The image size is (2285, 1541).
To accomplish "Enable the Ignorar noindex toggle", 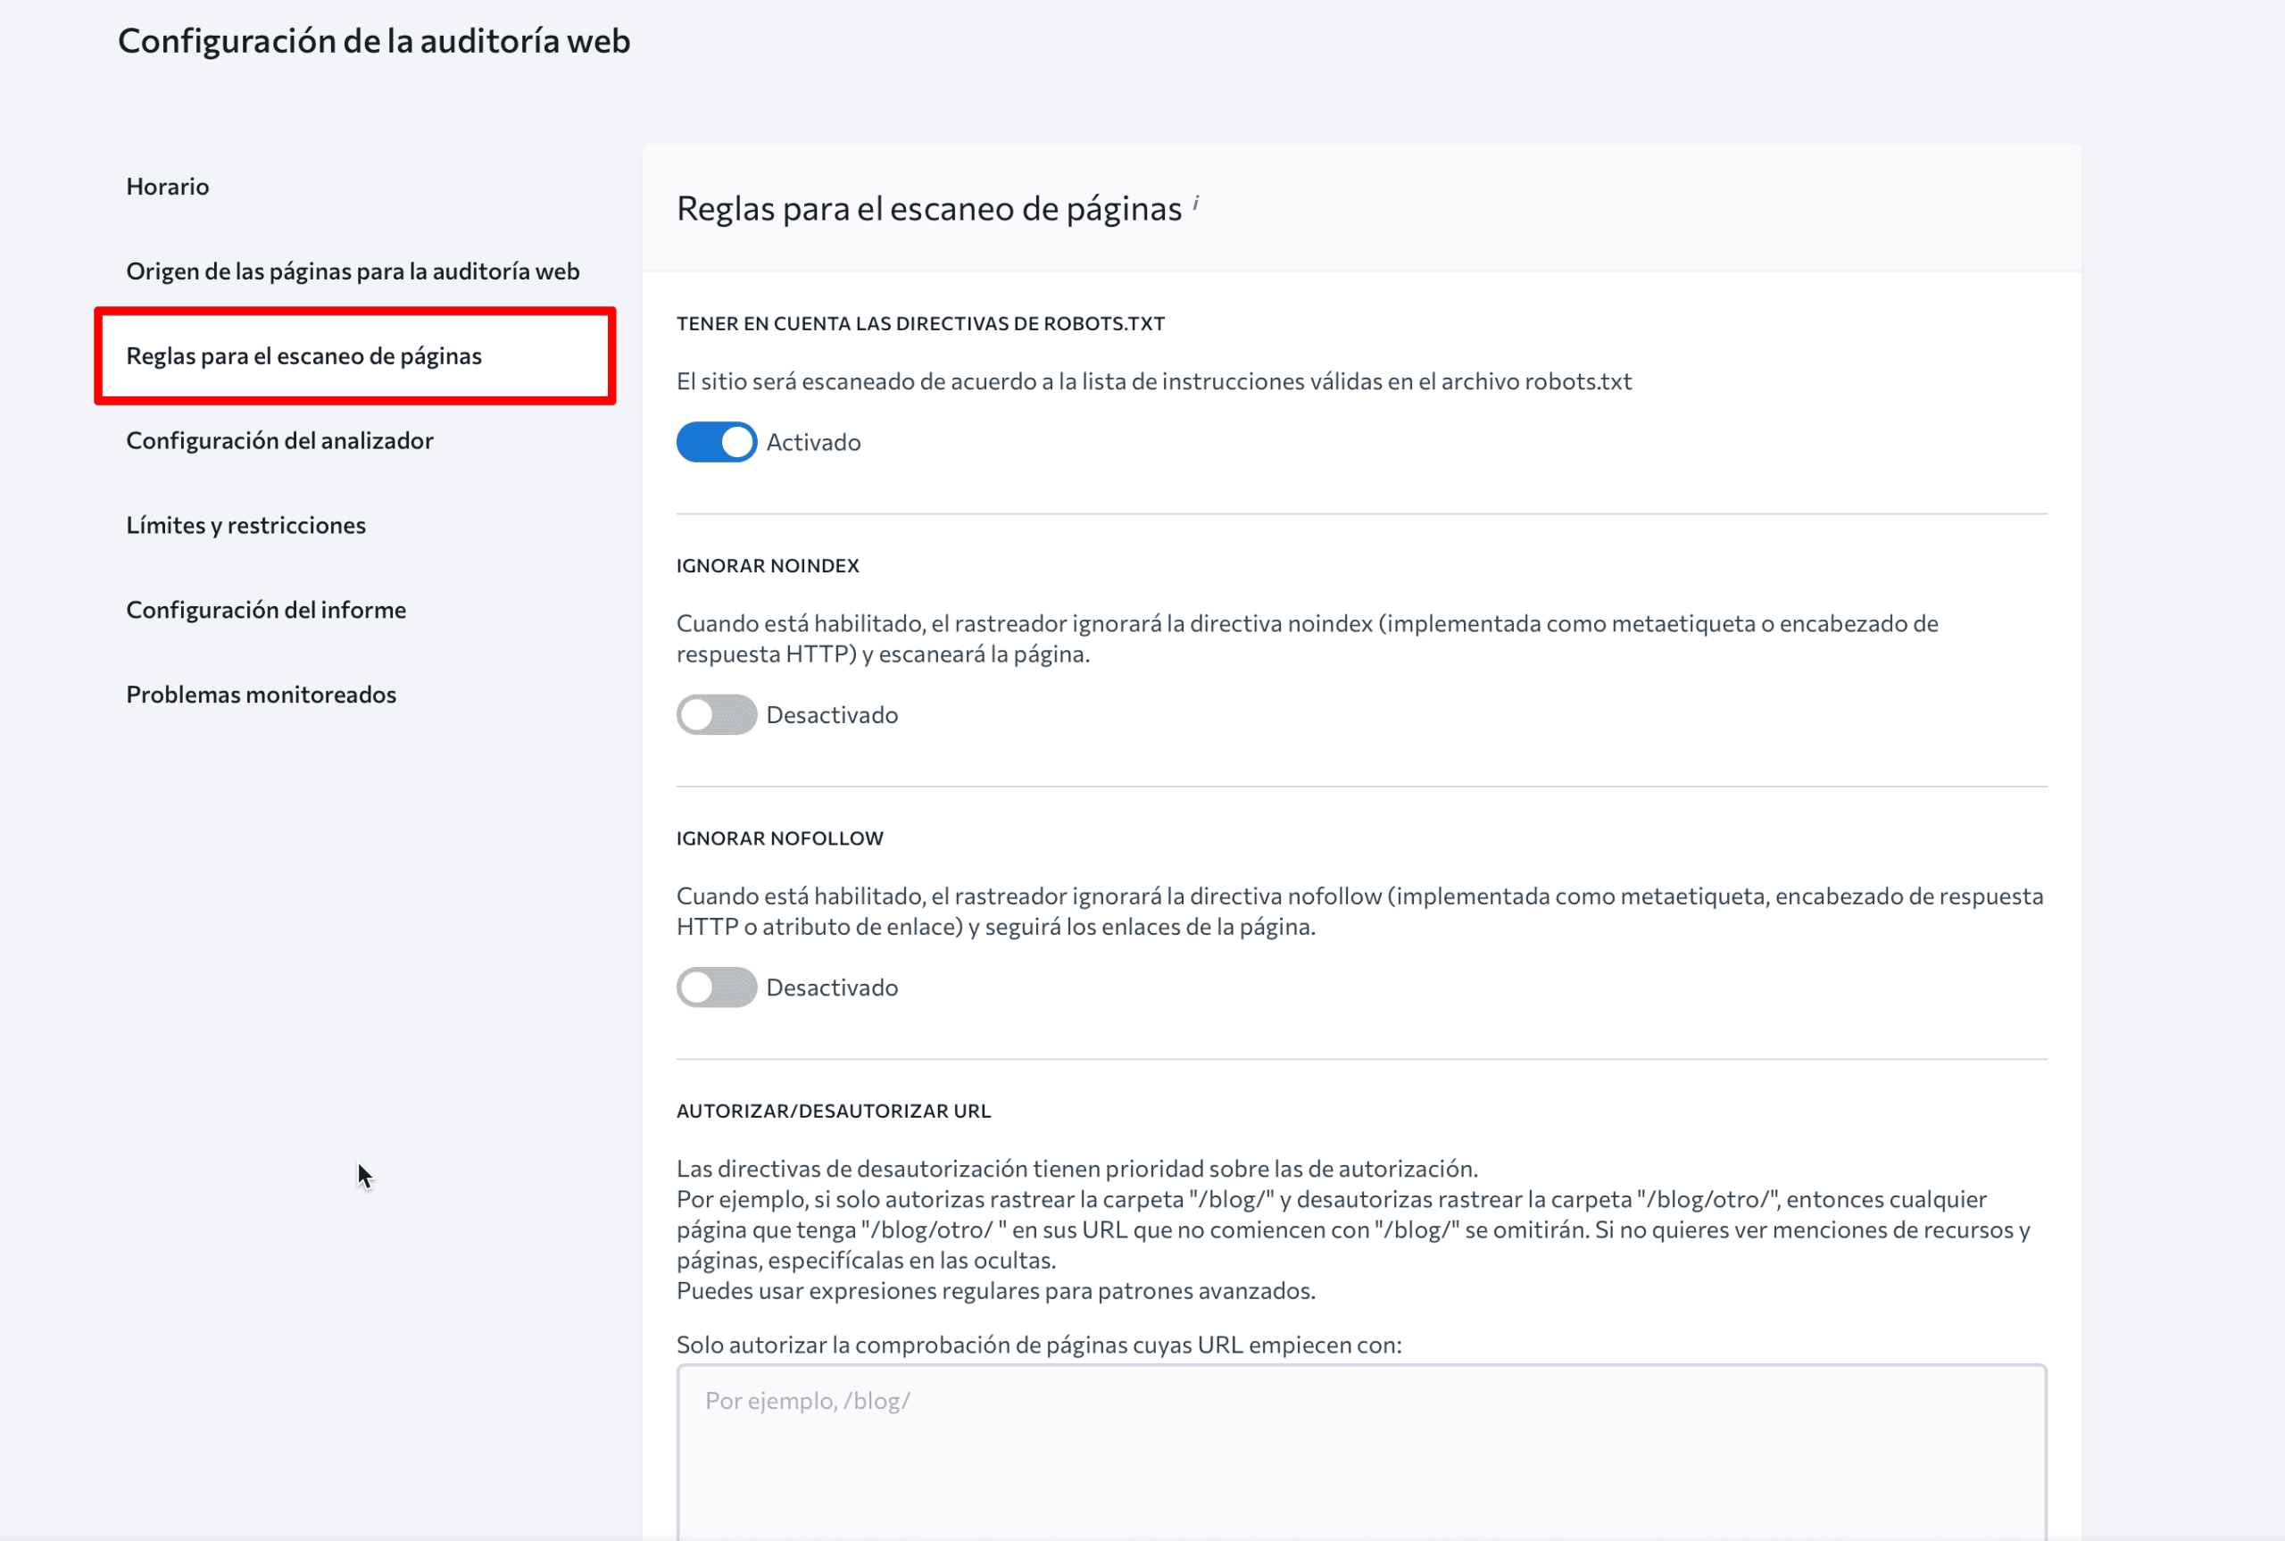I will tap(716, 714).
